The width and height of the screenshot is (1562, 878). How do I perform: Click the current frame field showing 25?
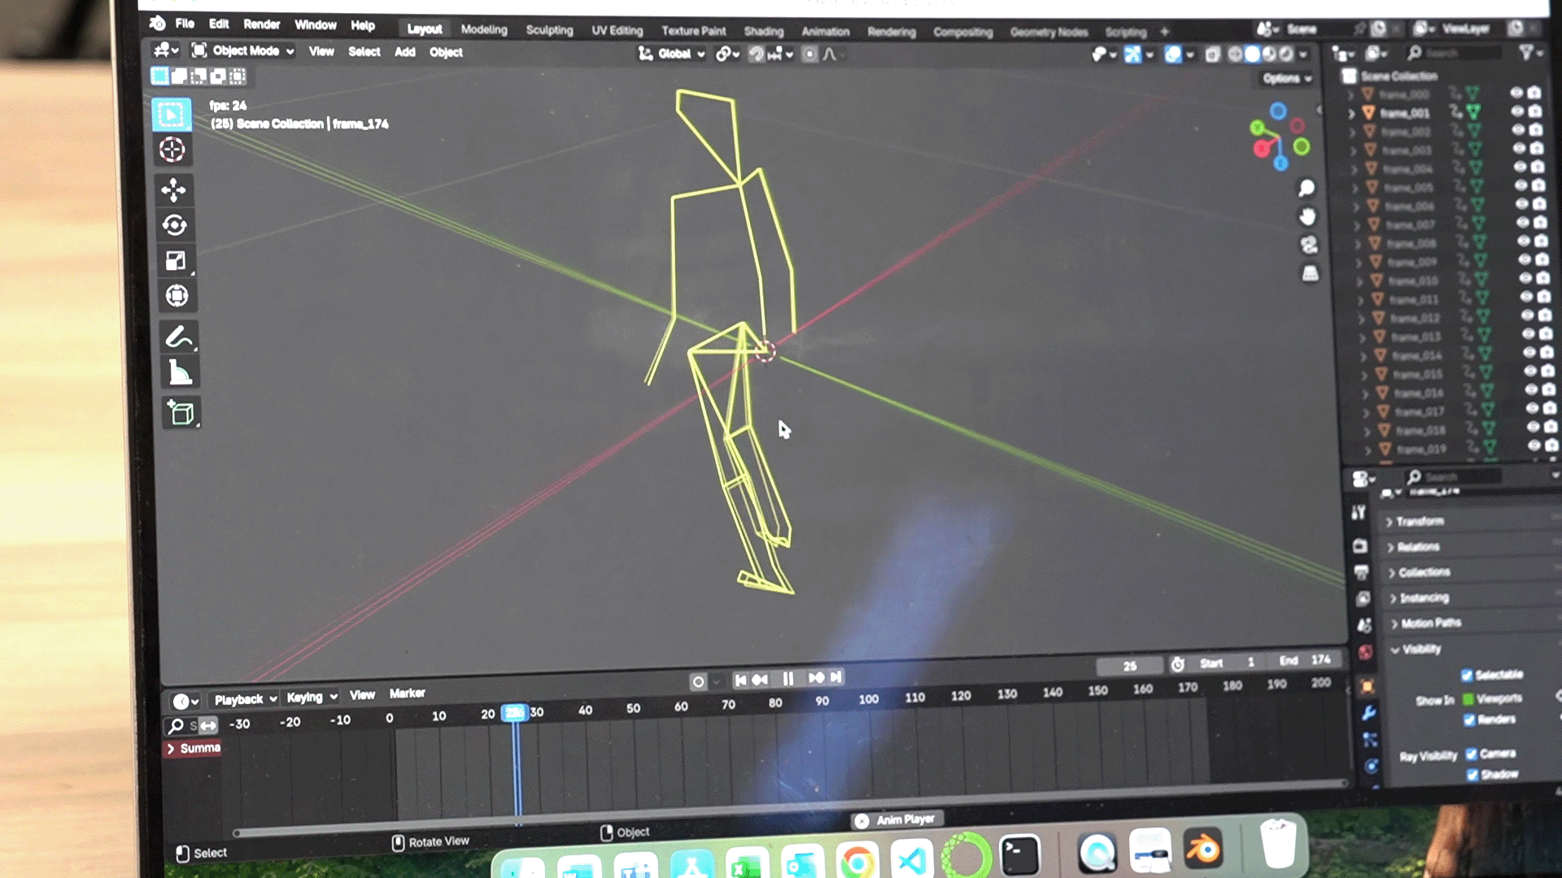[x=1130, y=666]
